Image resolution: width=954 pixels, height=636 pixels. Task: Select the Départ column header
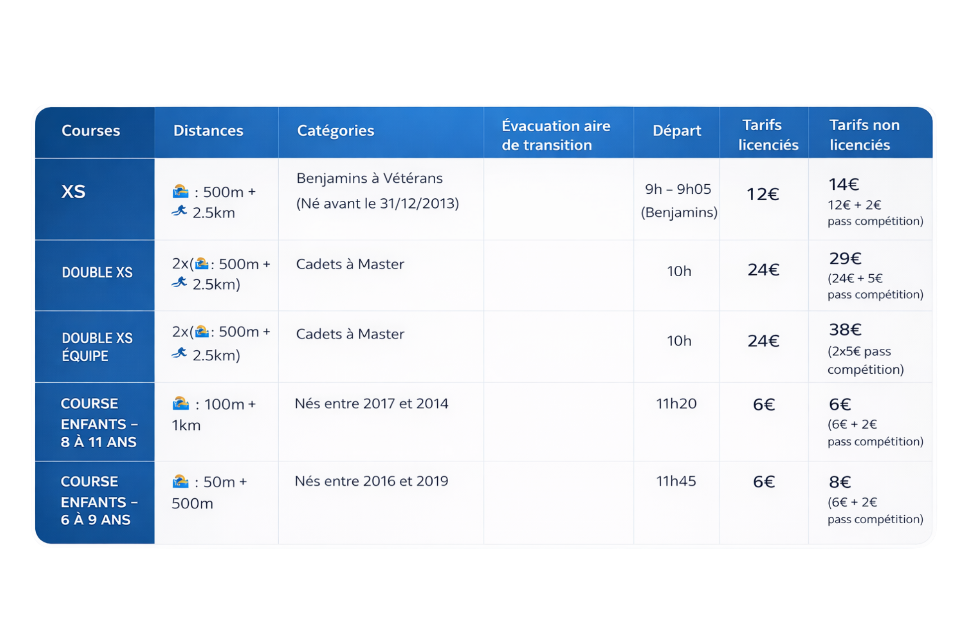tap(677, 131)
